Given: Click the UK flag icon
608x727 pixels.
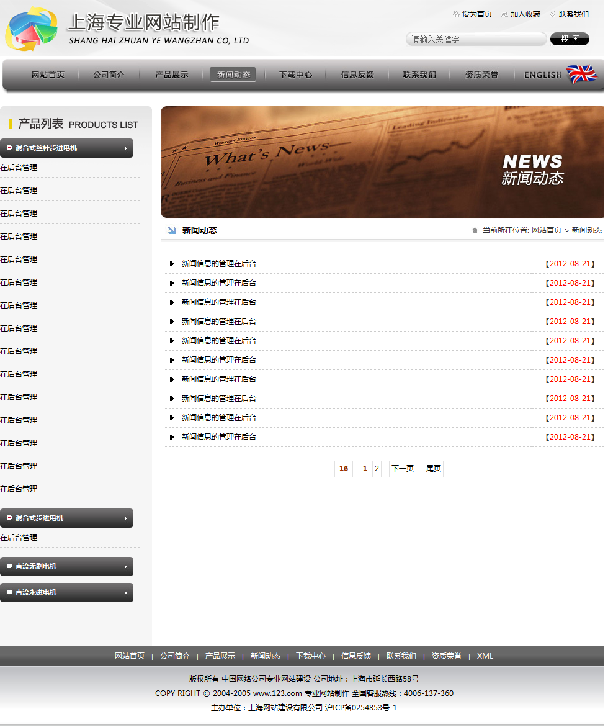Looking at the screenshot, I should click(581, 75).
